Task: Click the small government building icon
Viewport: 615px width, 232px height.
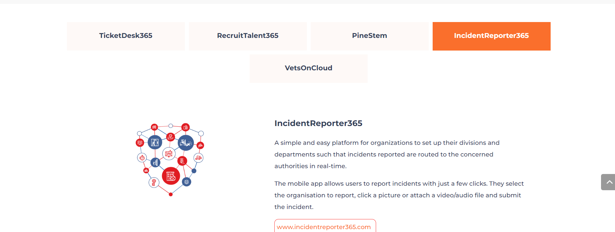Action: point(146,170)
